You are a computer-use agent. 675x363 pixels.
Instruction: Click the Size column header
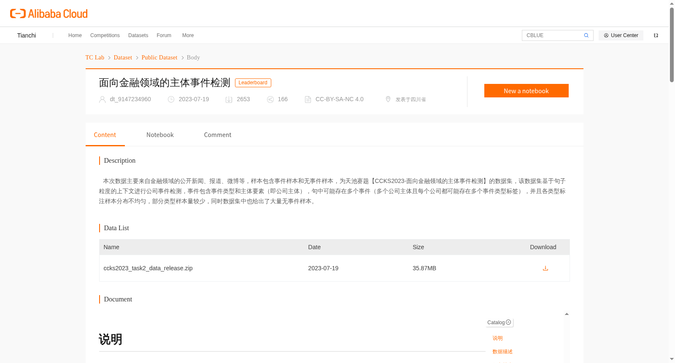(x=418, y=247)
